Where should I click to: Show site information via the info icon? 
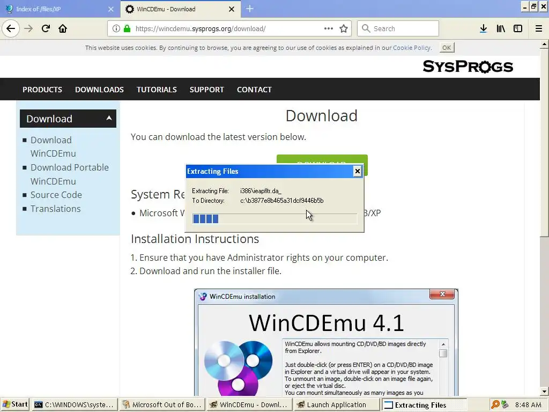click(116, 28)
